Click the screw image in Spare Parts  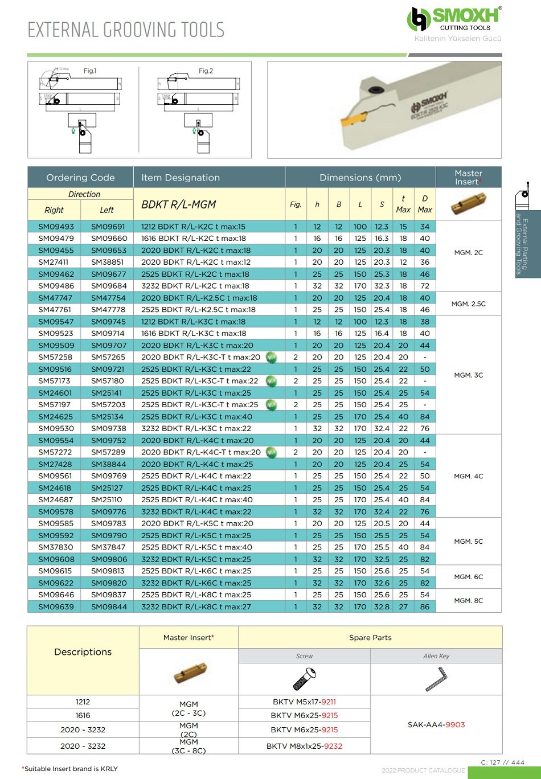(x=304, y=679)
